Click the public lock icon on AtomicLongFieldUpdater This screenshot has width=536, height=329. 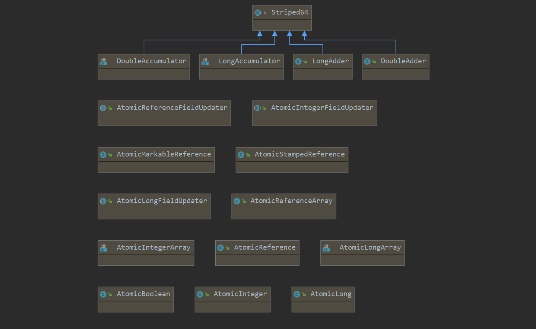[110, 201]
